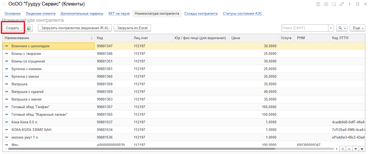Select row Кока-Кола 0,5 л.
Screen dimensions: 370x154
[184, 122]
